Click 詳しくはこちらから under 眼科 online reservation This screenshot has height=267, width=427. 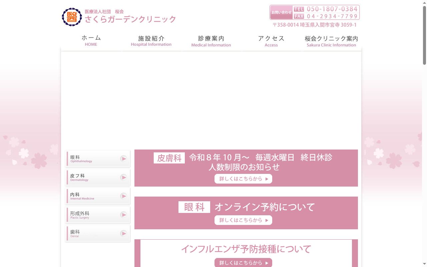click(x=243, y=220)
